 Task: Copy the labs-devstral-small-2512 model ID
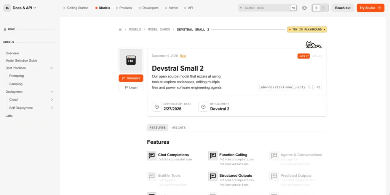(x=309, y=87)
